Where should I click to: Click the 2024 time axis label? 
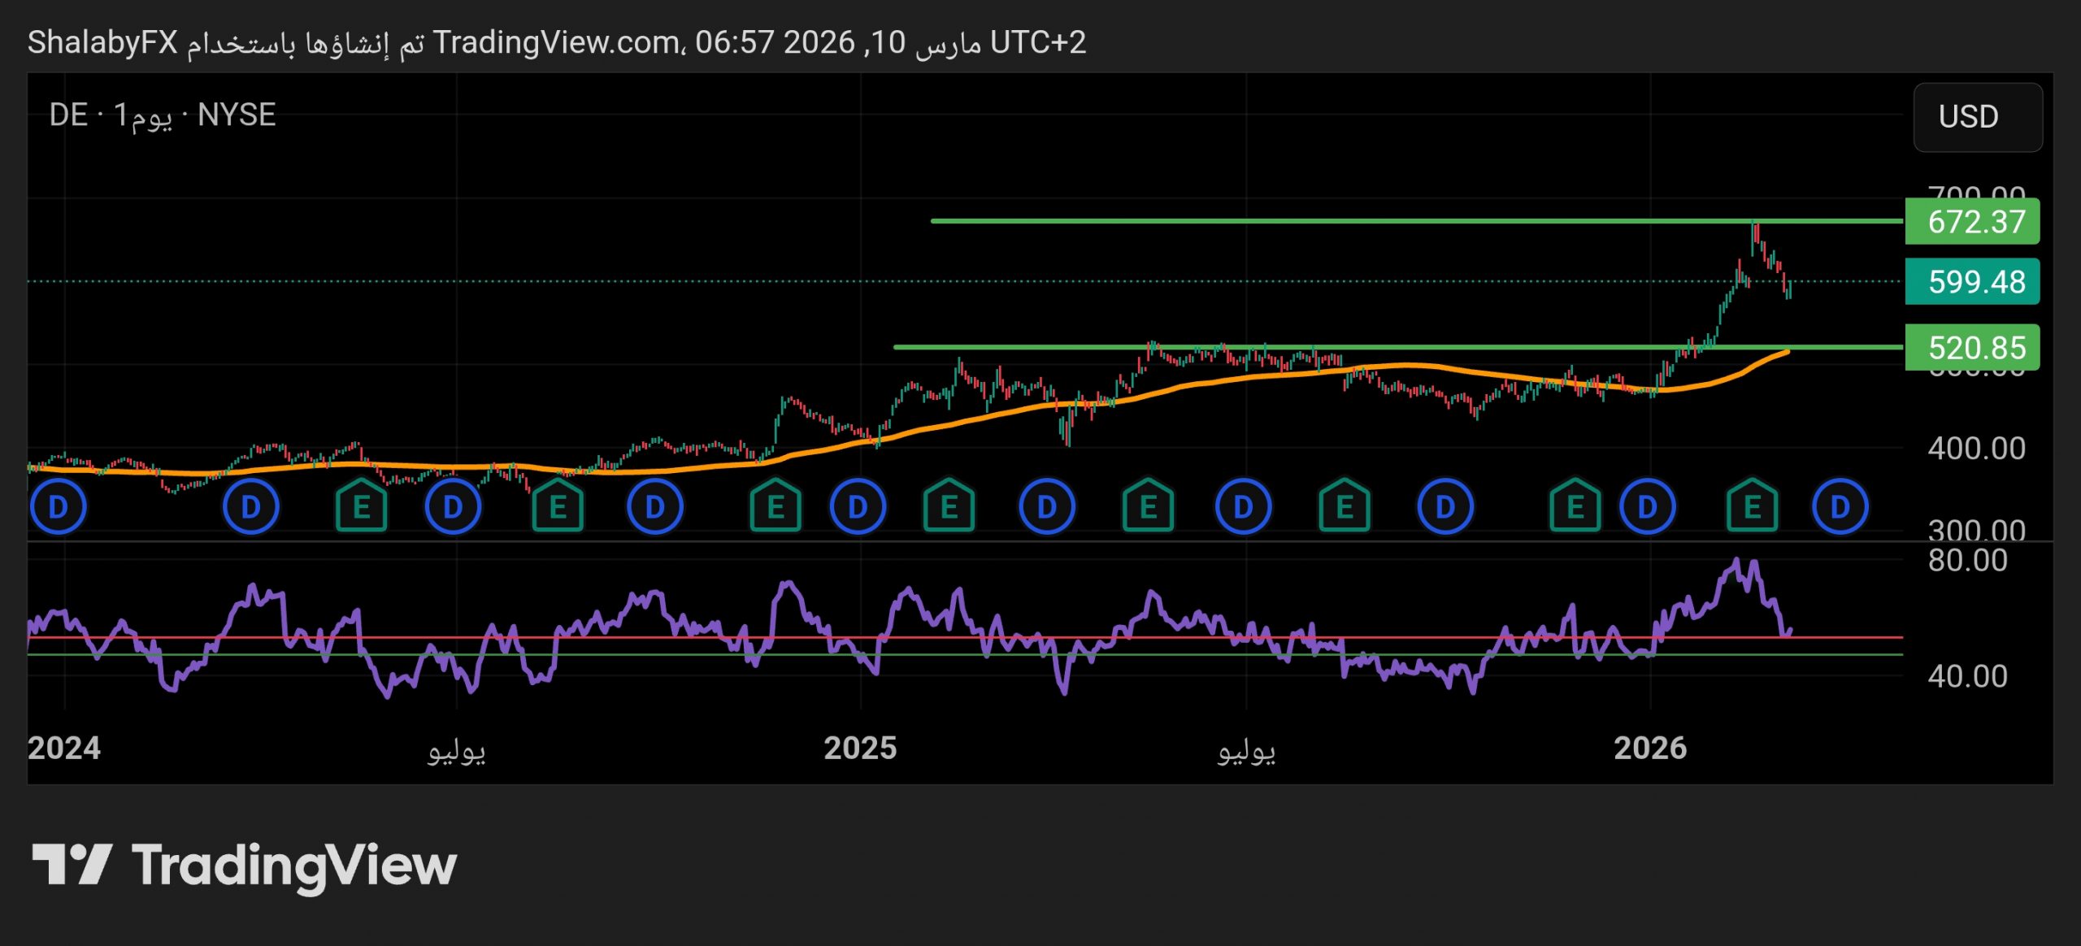tap(64, 748)
